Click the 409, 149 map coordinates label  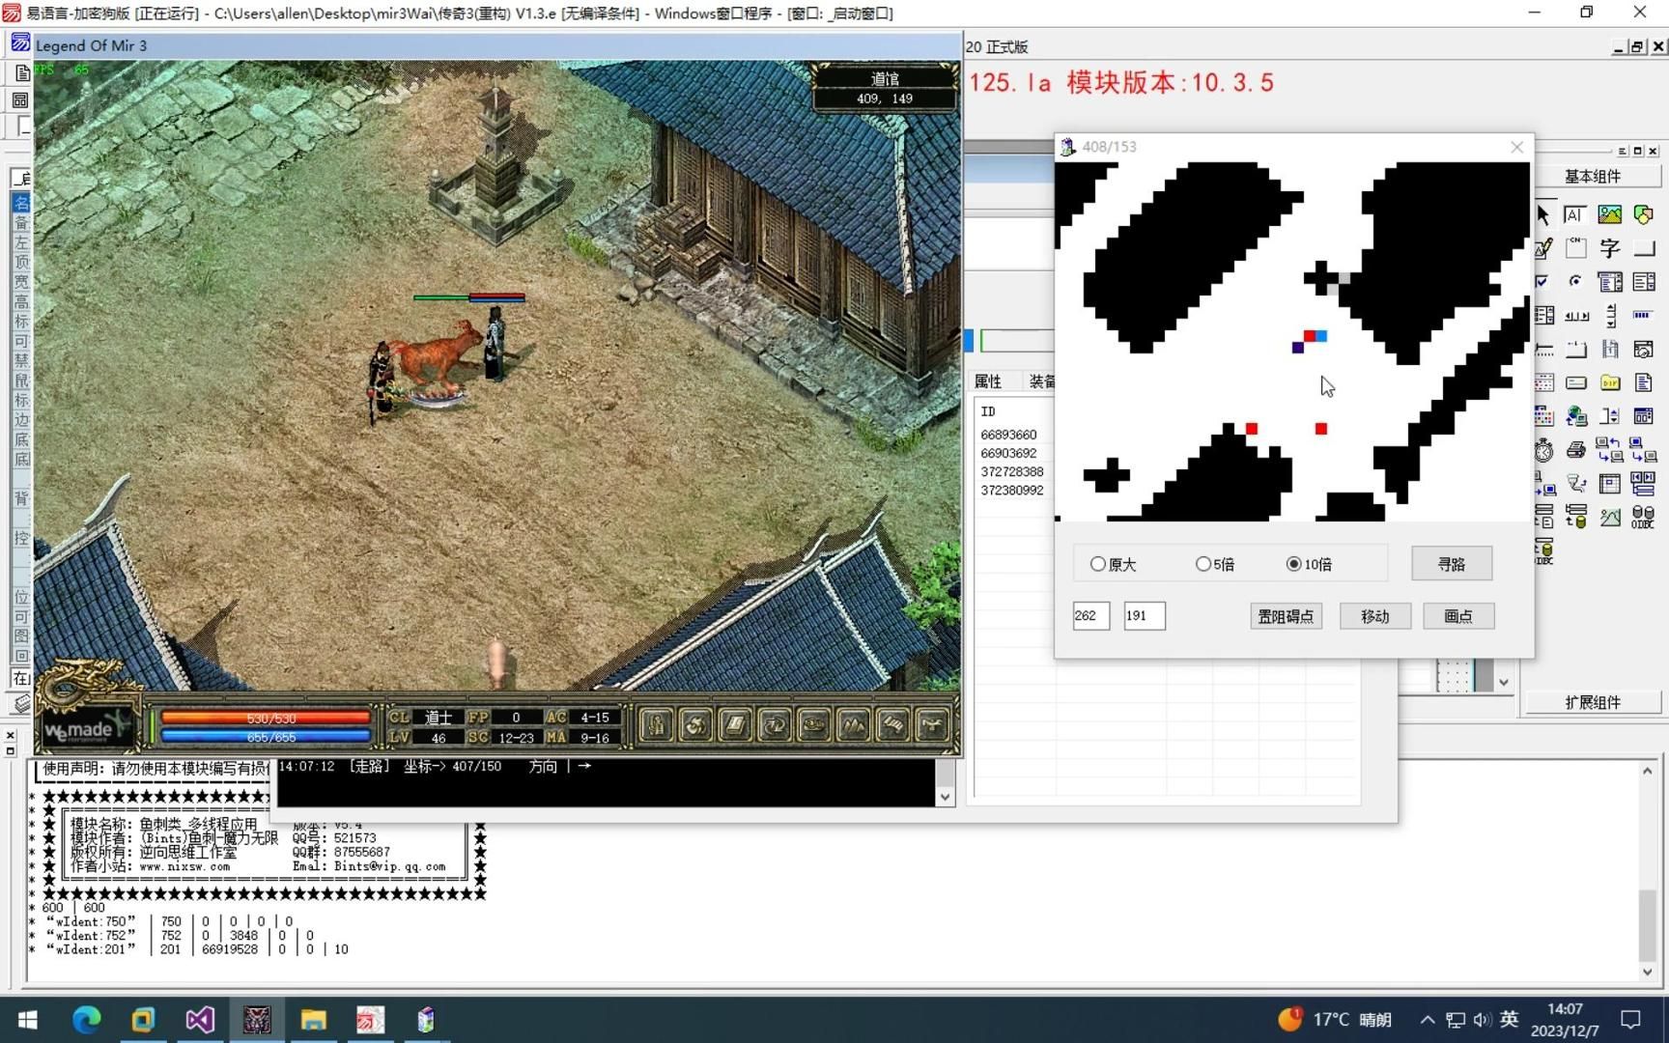[885, 99]
